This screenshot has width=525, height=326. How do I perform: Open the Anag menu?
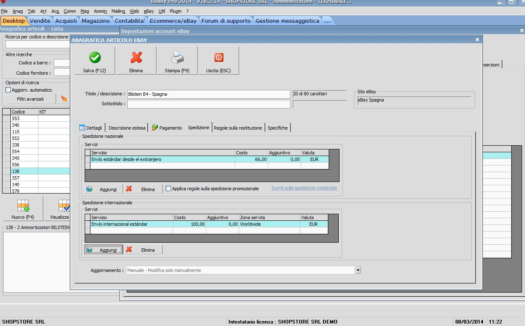(18, 11)
